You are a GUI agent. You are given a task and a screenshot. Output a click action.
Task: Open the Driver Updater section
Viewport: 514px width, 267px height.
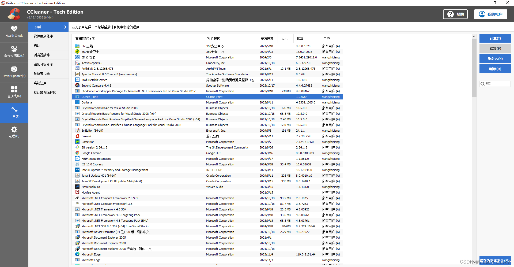(14, 72)
